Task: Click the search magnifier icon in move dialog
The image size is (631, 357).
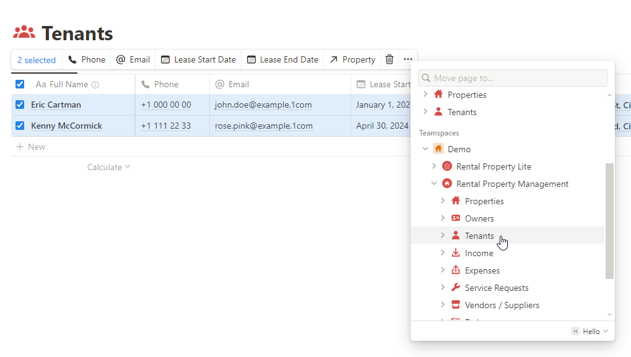Action: tap(426, 78)
